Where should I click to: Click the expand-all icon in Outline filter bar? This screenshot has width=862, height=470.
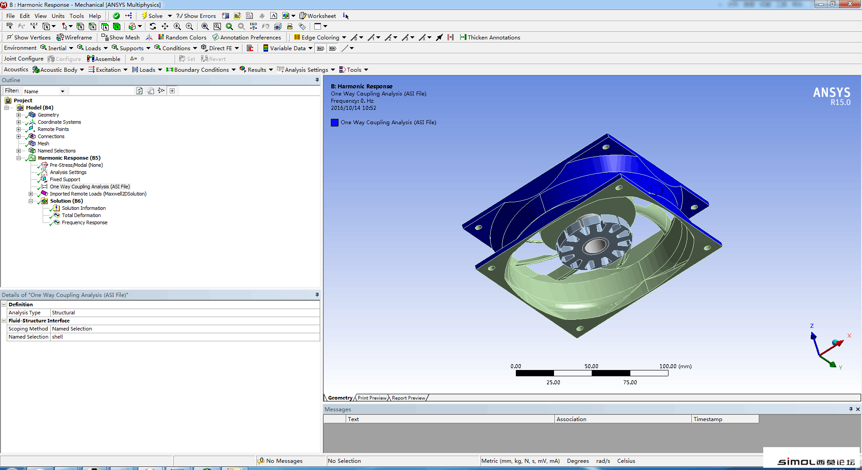coord(172,91)
